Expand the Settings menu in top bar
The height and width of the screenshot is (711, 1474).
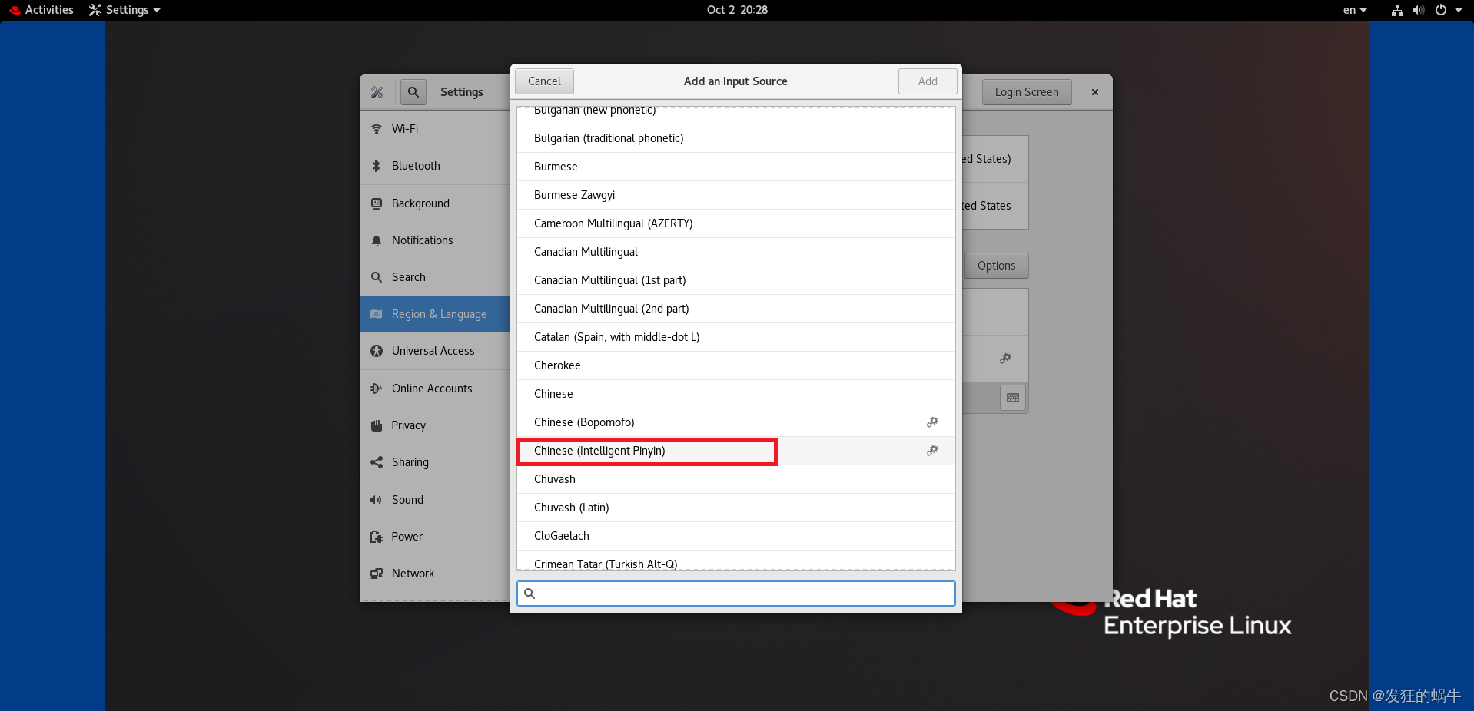(124, 10)
